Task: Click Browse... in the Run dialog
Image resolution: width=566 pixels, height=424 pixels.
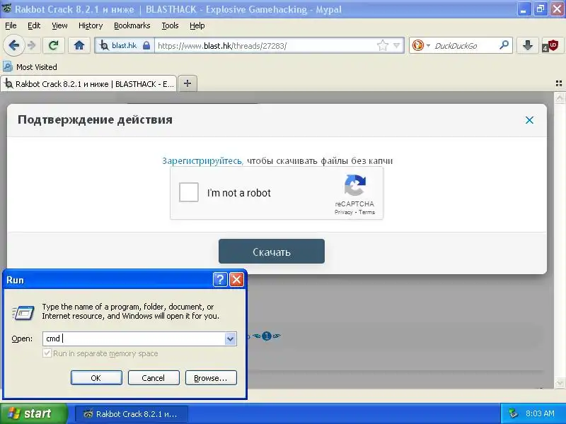Action: pos(211,378)
